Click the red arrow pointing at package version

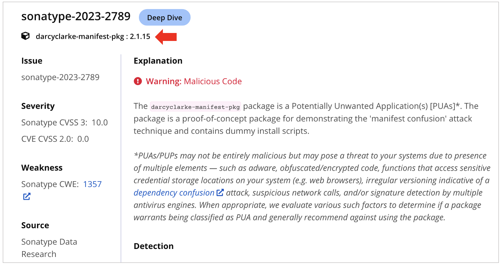166,37
